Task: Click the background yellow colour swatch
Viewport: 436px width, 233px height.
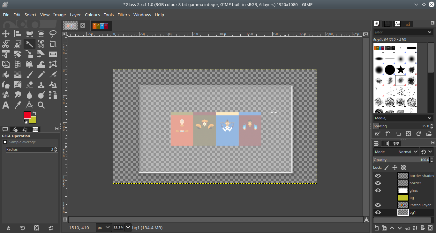Action: pos(34,120)
